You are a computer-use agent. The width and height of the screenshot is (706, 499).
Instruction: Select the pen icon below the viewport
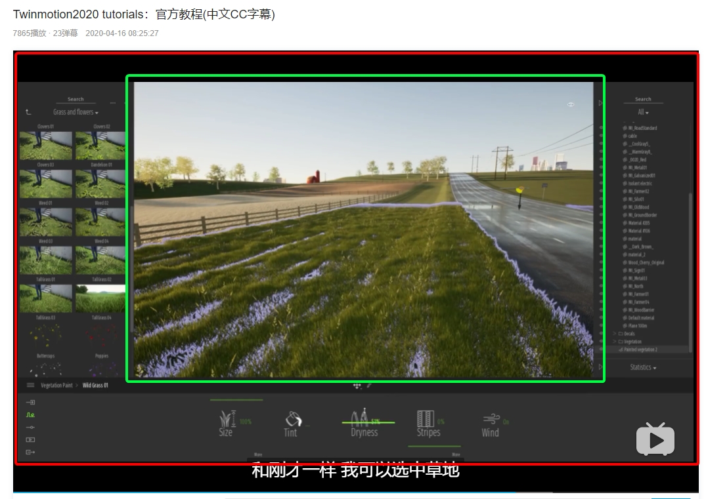tap(368, 386)
